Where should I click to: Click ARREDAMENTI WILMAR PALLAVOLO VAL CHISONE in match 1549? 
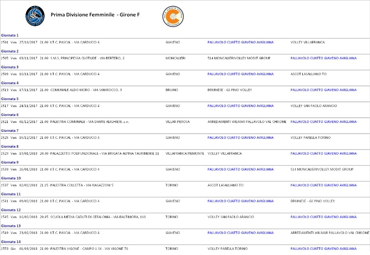click(x=330, y=233)
